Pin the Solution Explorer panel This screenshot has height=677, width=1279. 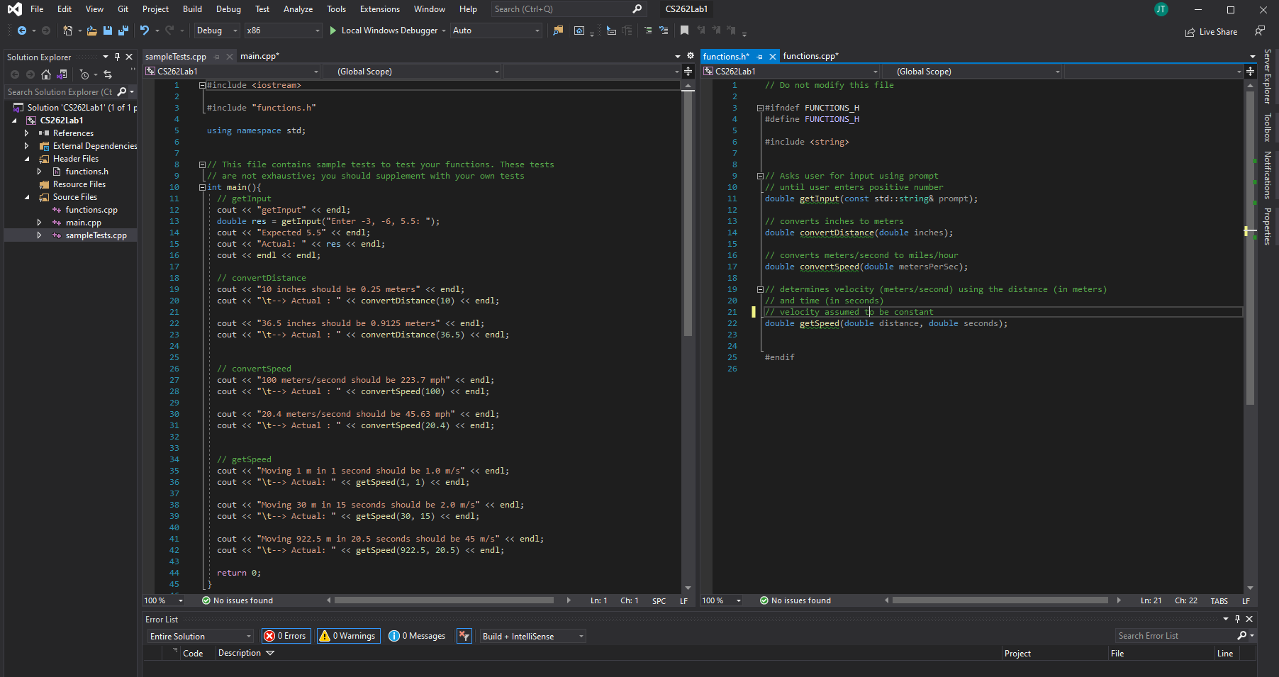coord(117,57)
